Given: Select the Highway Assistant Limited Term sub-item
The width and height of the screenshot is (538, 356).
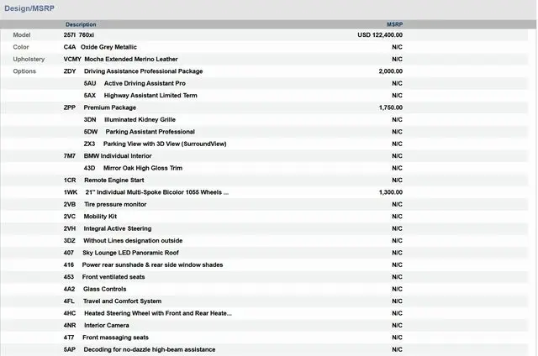Looking at the screenshot, I should coord(150,96).
